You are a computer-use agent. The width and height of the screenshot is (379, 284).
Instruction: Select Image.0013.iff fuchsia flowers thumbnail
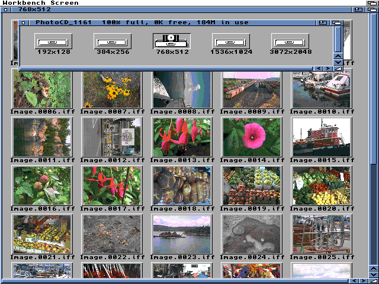click(182, 137)
